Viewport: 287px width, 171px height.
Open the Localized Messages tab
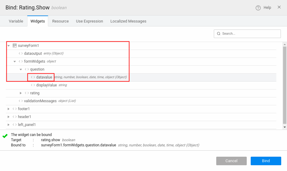[x=128, y=21]
